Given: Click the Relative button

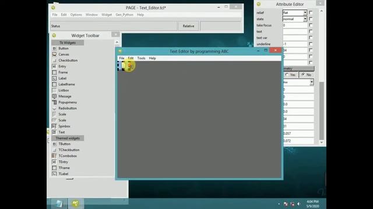Looking at the screenshot, I should [x=188, y=26].
